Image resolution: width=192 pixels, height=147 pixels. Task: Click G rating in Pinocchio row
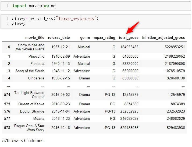(x=114, y=56)
